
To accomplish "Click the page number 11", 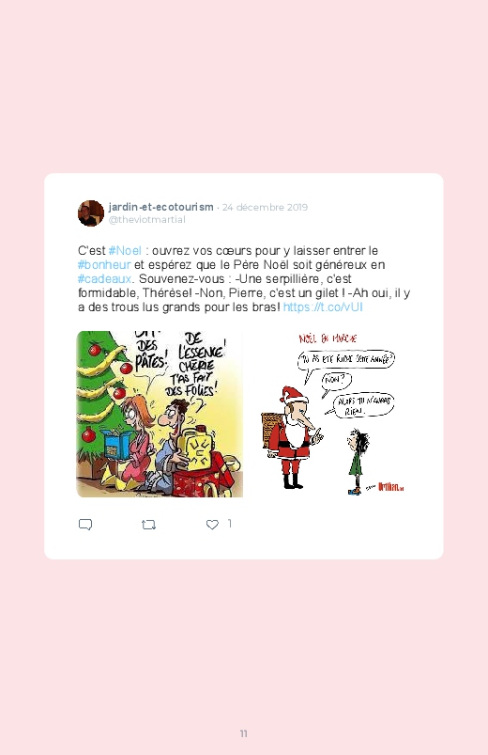I will tap(244, 733).
